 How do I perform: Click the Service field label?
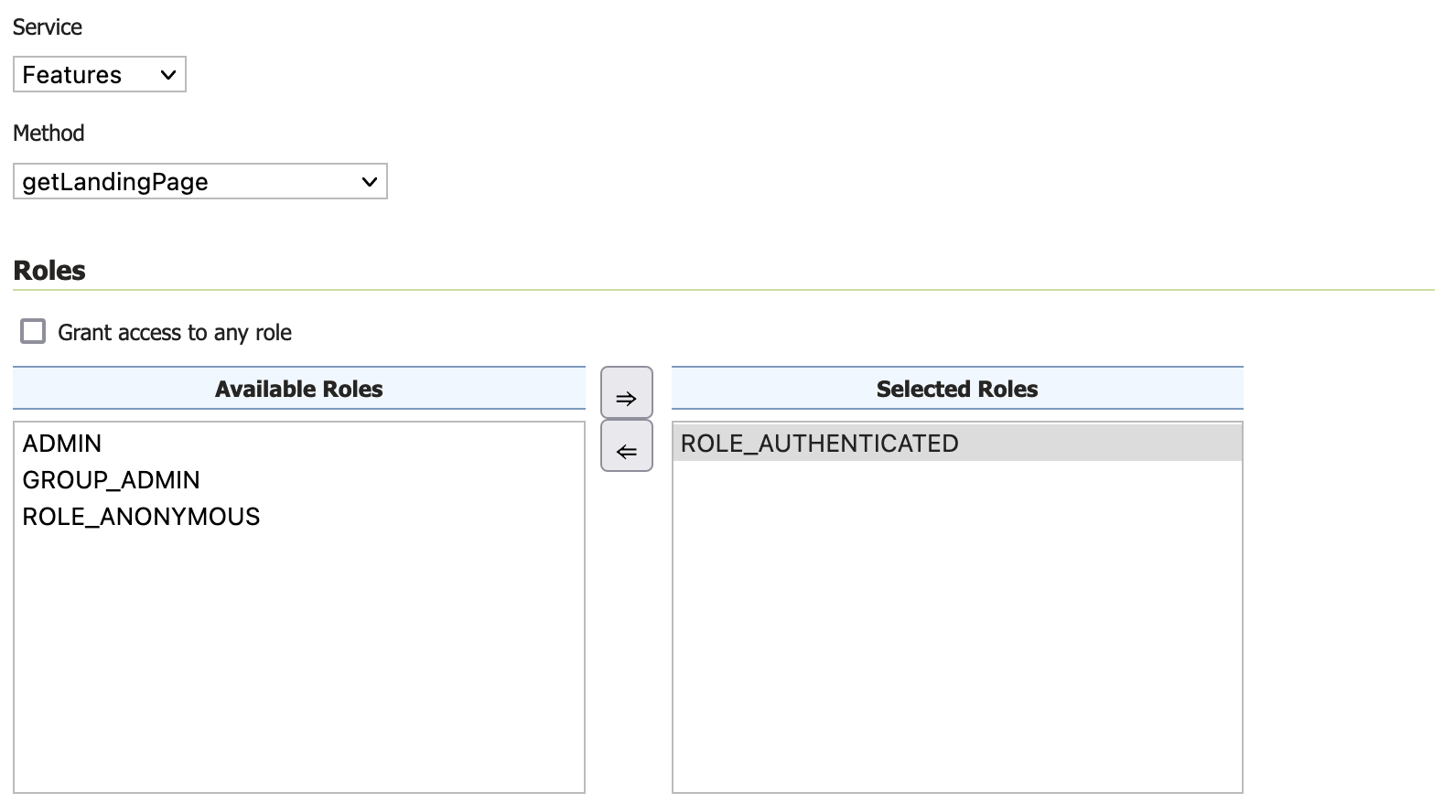point(48,27)
